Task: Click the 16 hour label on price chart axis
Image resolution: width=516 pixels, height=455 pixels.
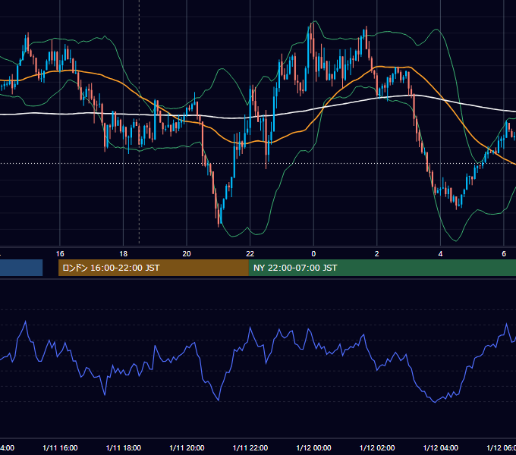Action: coord(60,254)
